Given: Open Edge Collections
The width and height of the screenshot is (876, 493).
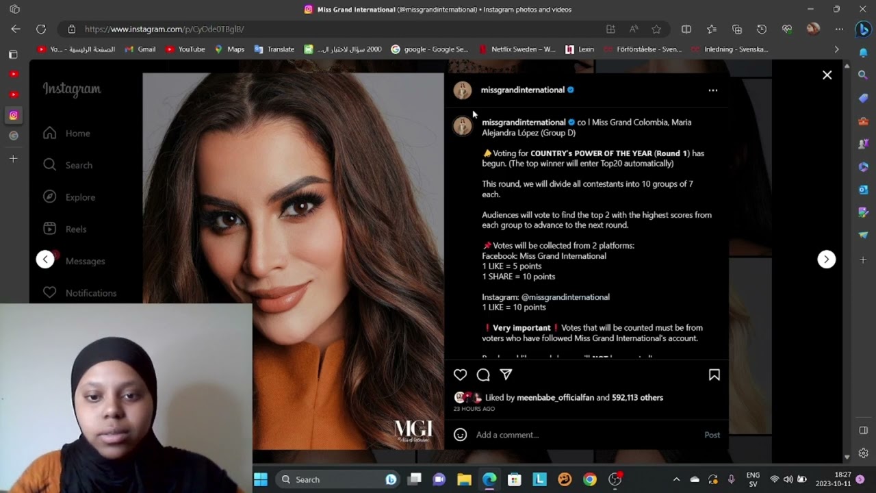Looking at the screenshot, I should click(x=737, y=29).
